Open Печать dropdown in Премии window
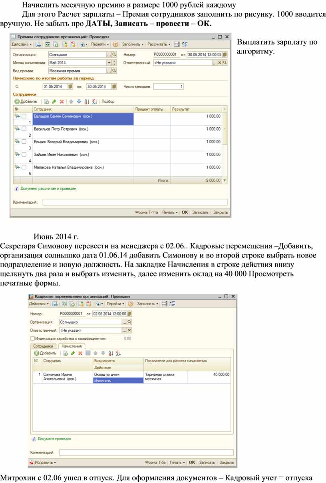This screenshot has width=326, height=483. (170, 213)
